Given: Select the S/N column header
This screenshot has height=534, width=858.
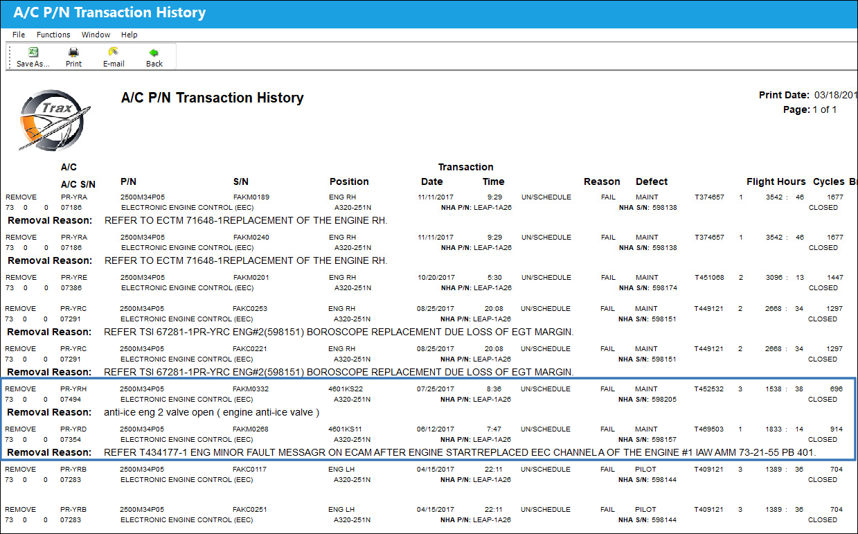Looking at the screenshot, I should click(x=241, y=181).
